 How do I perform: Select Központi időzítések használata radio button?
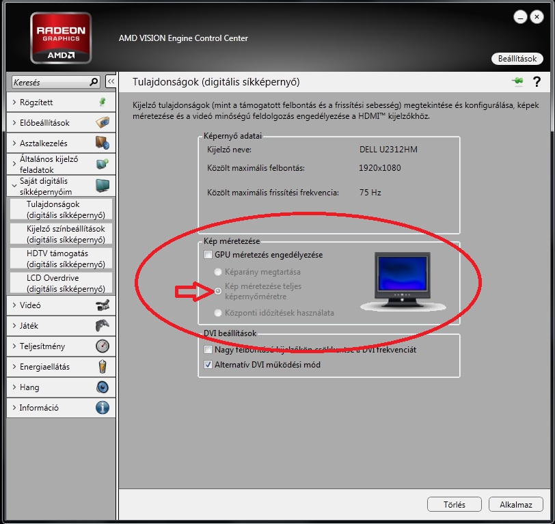217,313
